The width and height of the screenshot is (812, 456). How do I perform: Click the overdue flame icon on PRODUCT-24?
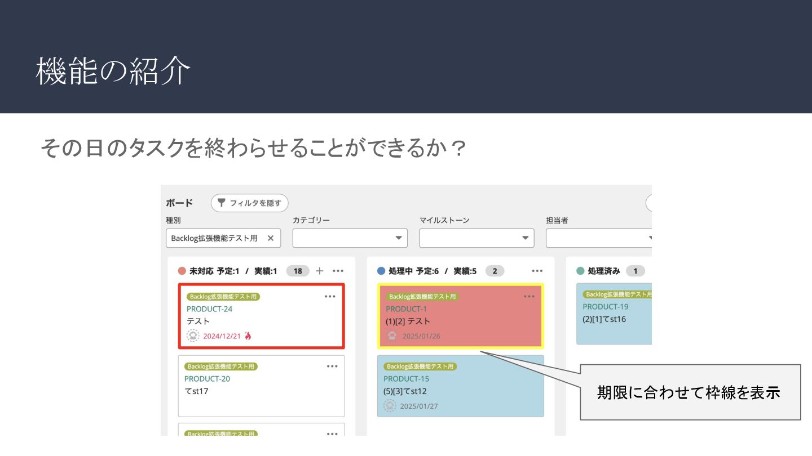click(248, 336)
